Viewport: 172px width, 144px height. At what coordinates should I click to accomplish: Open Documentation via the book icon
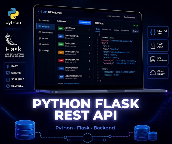click(40, 32)
